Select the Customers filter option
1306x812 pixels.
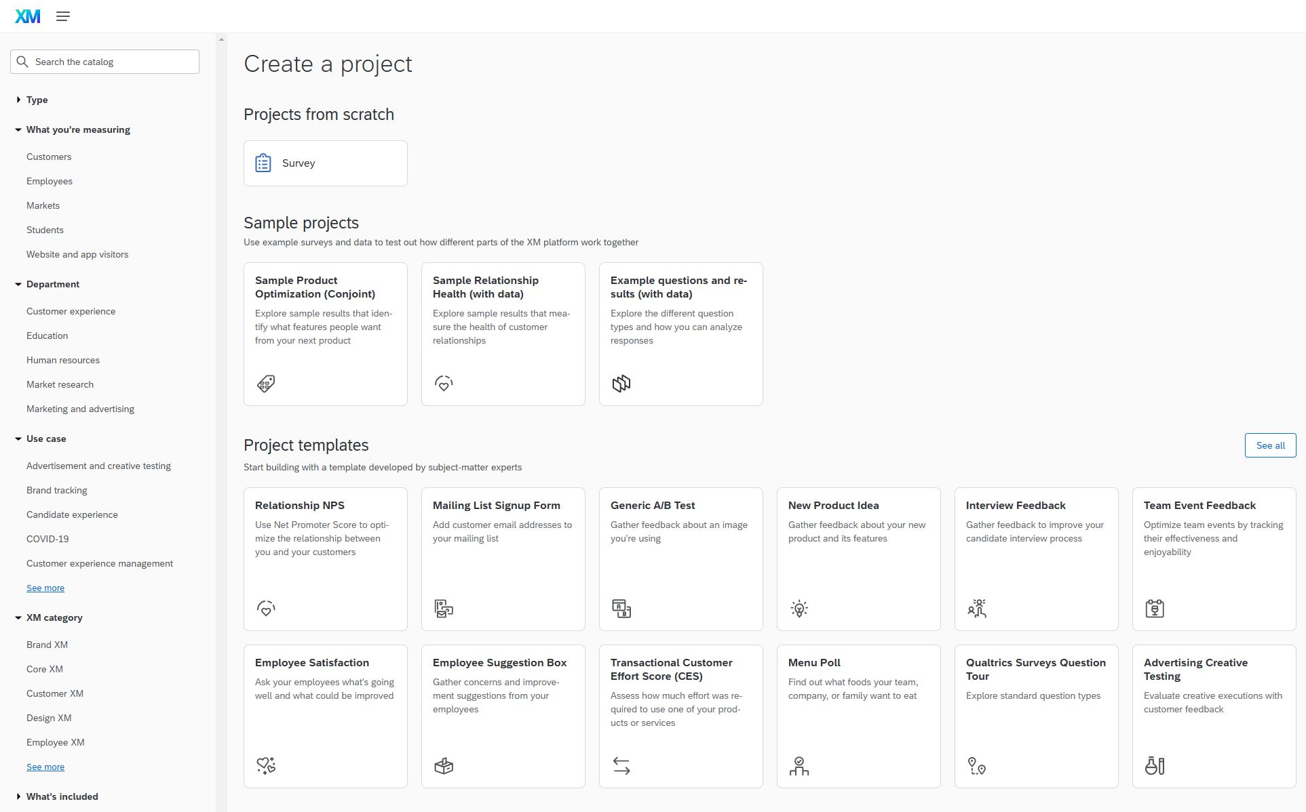49,156
